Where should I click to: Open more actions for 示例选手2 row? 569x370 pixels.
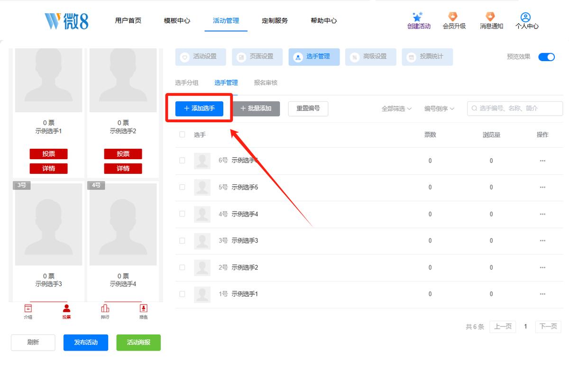tap(542, 268)
